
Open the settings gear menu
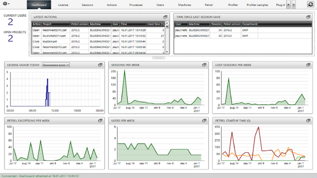pos(6,4)
